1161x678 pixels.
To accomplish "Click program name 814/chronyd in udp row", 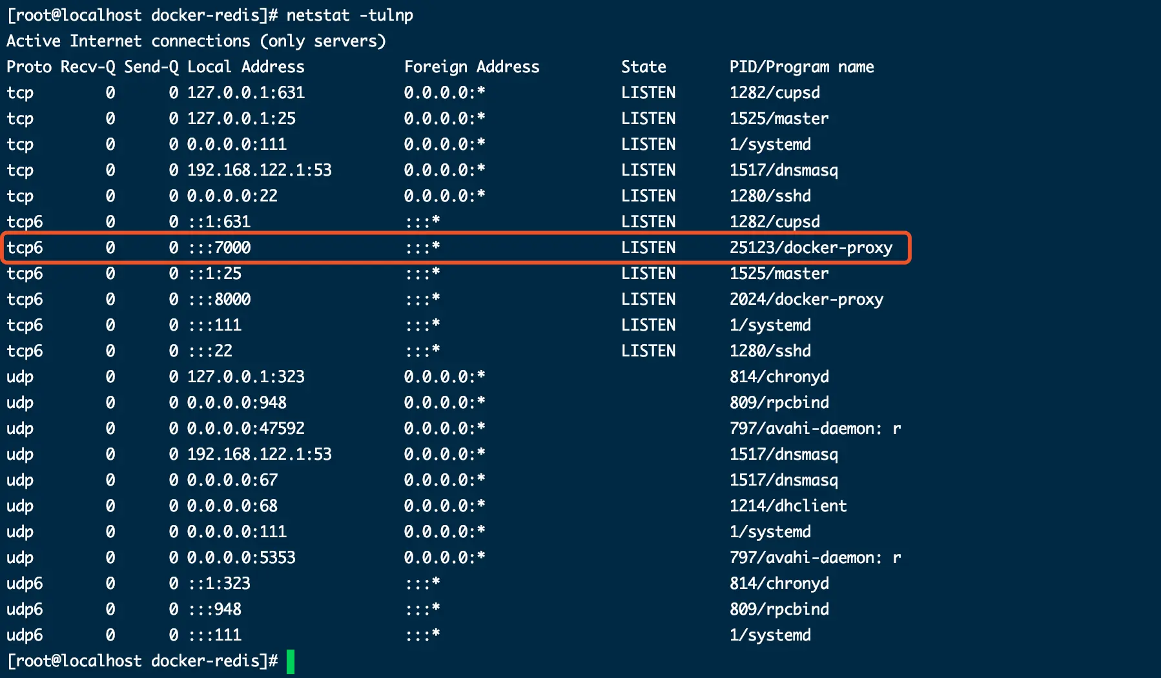I will (x=779, y=377).
